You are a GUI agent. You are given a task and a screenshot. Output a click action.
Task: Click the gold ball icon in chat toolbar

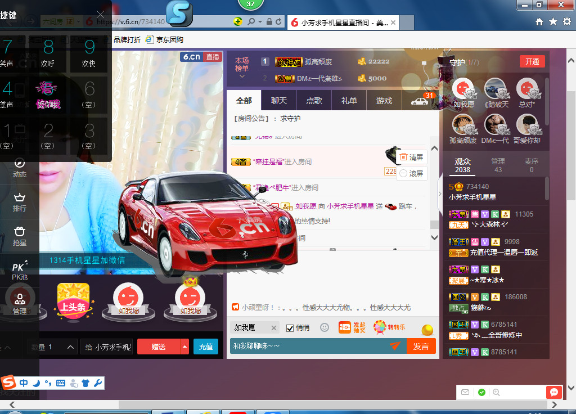(x=427, y=330)
